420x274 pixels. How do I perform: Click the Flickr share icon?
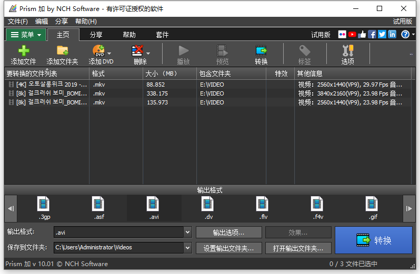click(x=342, y=35)
